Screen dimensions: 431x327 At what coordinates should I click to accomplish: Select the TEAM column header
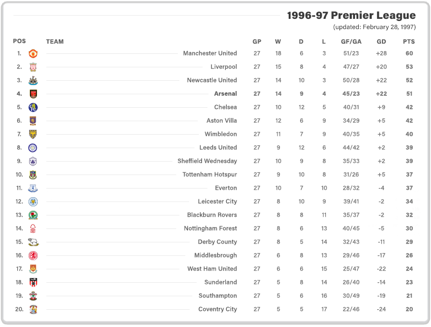point(55,41)
